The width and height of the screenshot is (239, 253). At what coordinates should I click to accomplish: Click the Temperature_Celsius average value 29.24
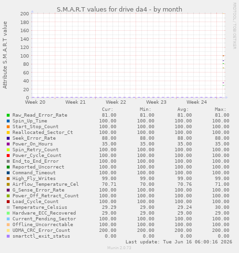185,207
